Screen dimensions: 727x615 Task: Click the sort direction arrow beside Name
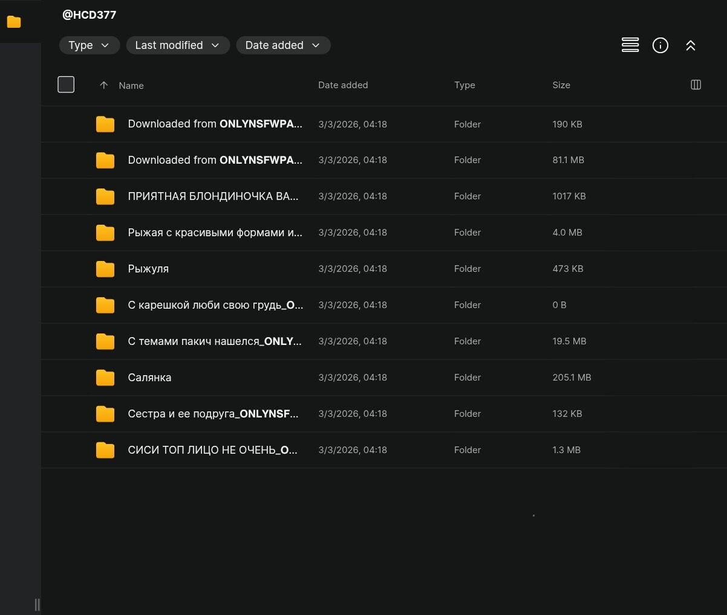pyautogui.click(x=103, y=85)
